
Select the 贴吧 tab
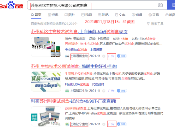coord(103,15)
